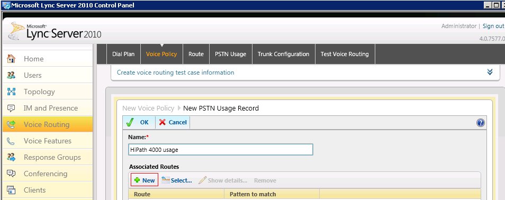Cancel the new PSTN usage record
The image size is (505, 200).
click(x=173, y=122)
